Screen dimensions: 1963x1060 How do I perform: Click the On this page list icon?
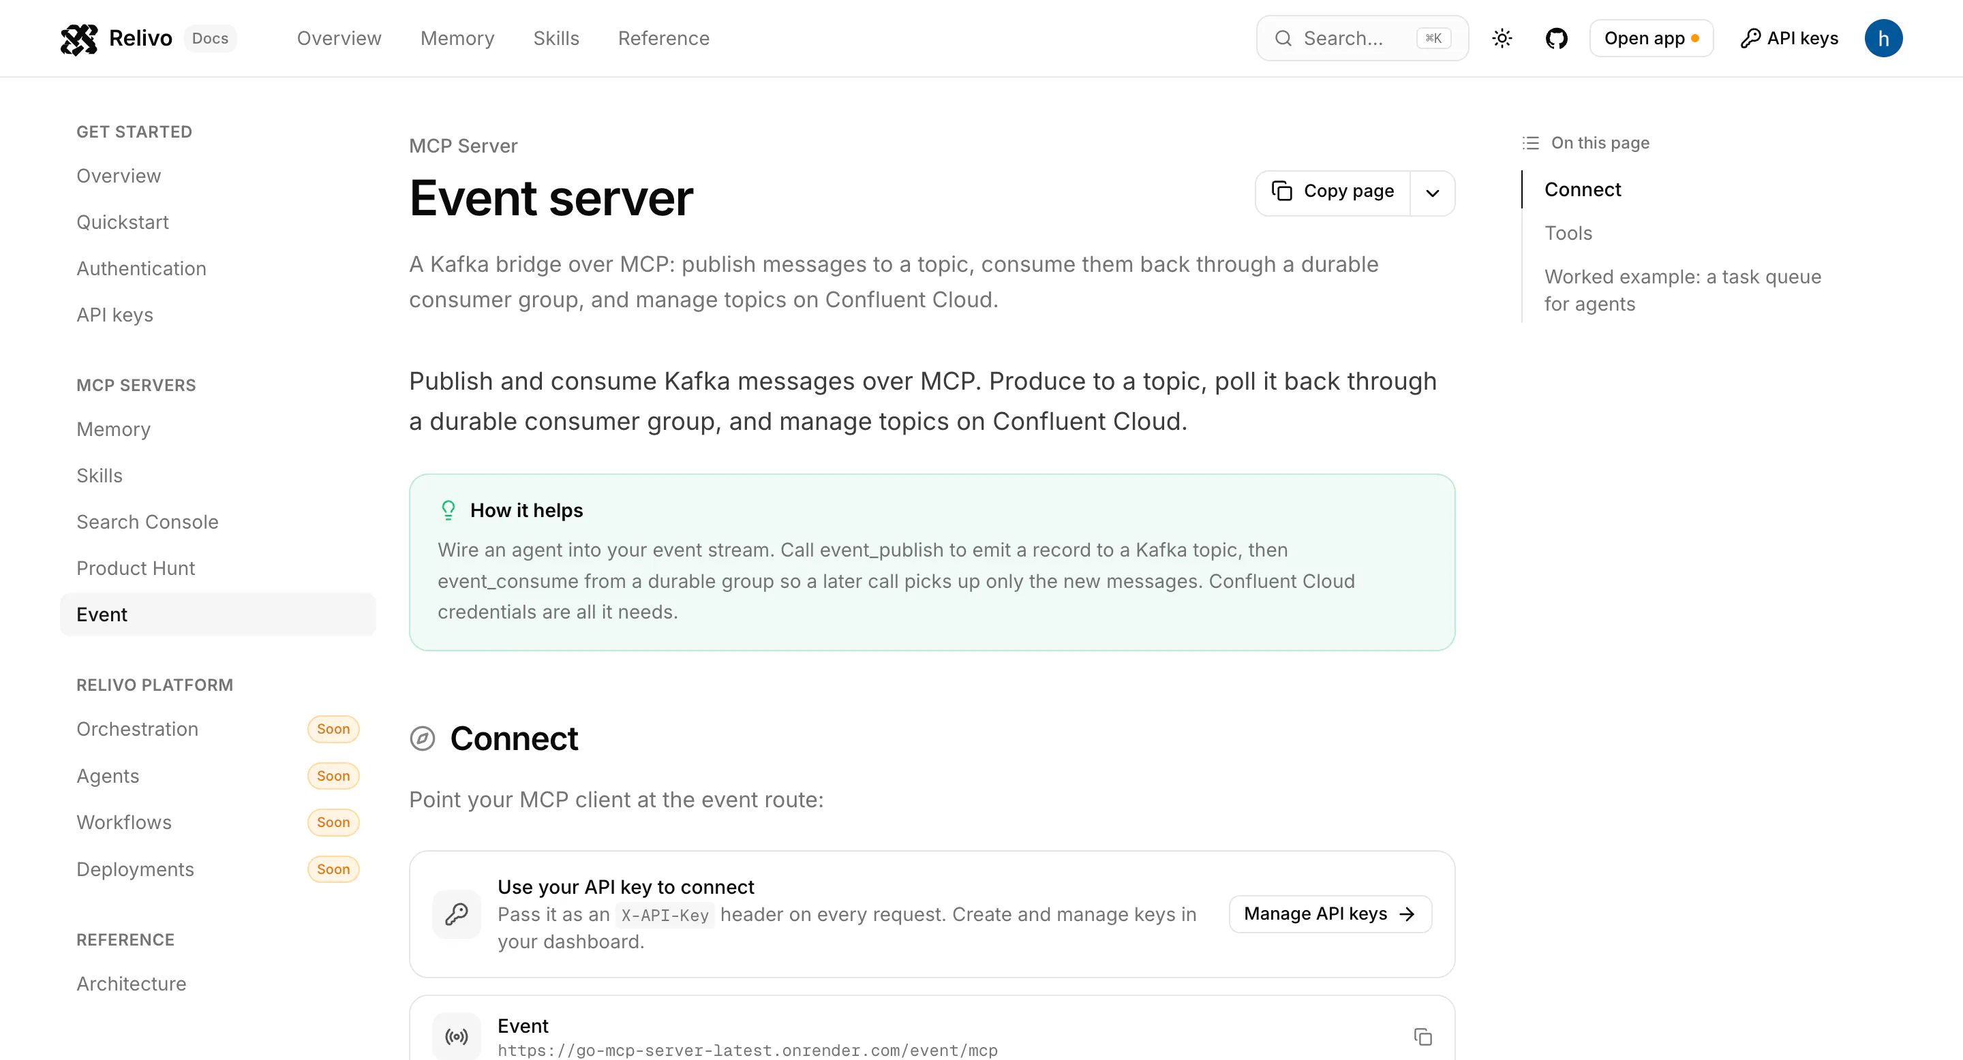point(1530,143)
